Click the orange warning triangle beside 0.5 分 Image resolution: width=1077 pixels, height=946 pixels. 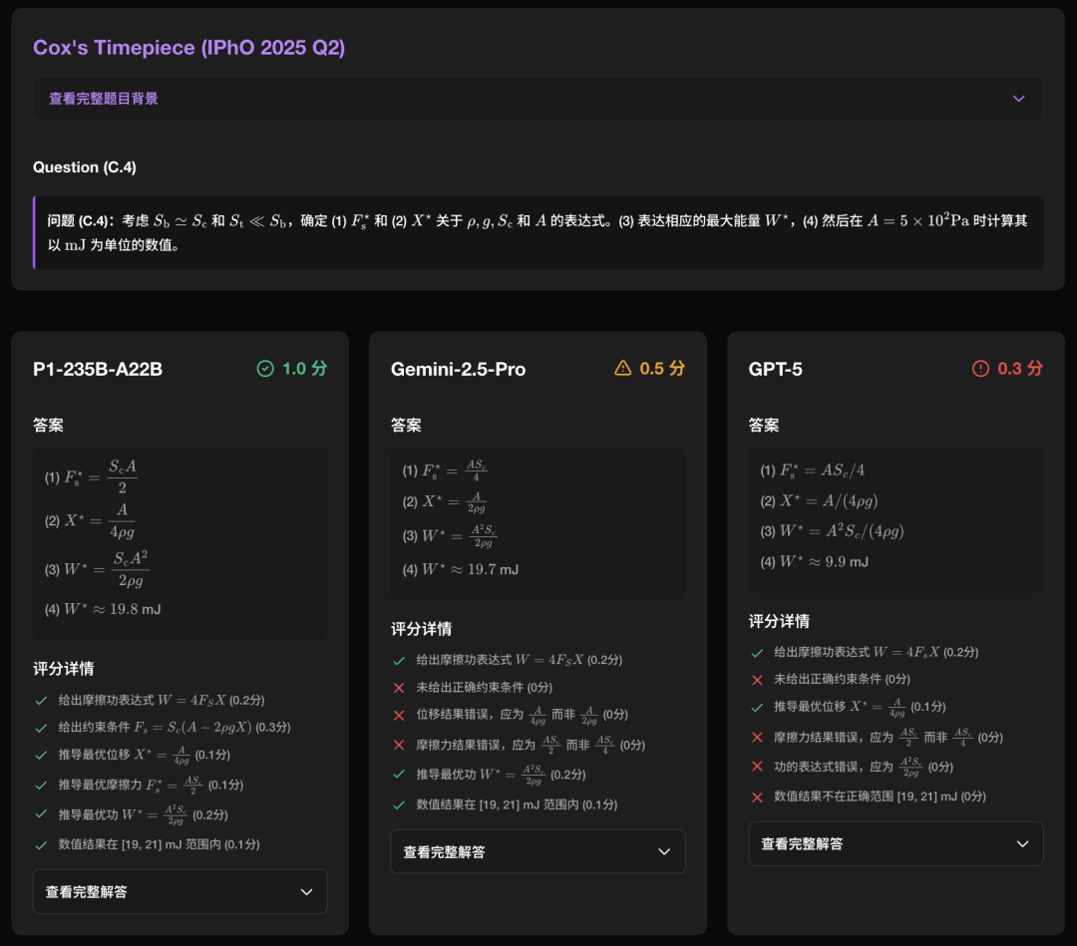[623, 369]
